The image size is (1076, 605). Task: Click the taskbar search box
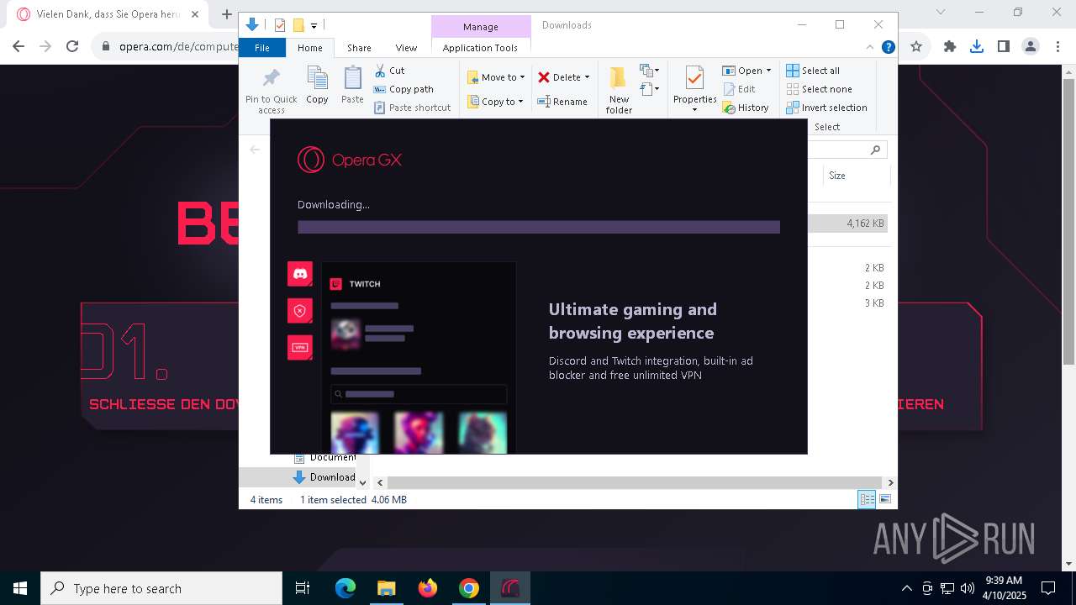pyautogui.click(x=161, y=588)
